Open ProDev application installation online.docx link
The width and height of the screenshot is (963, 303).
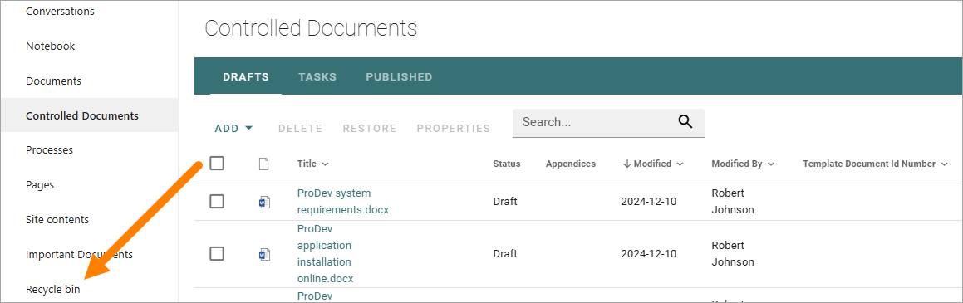click(x=326, y=253)
